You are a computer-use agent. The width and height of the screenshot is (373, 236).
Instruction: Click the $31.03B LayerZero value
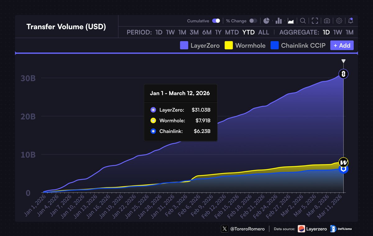[201, 110]
